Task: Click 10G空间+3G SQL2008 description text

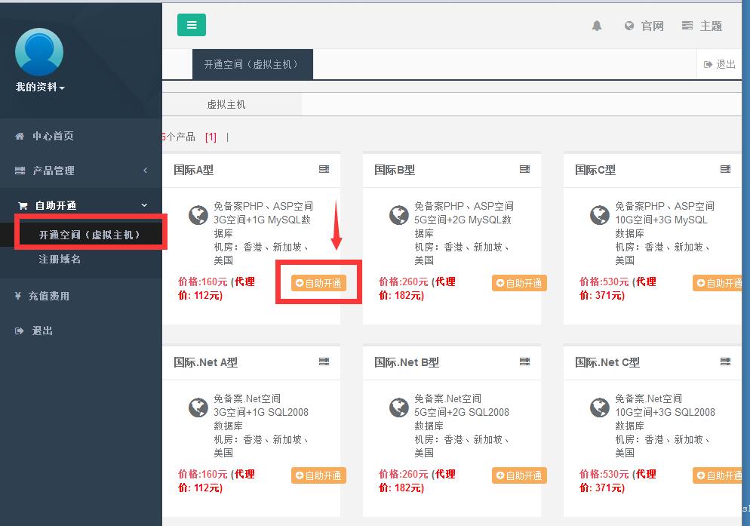Action: coord(665,412)
